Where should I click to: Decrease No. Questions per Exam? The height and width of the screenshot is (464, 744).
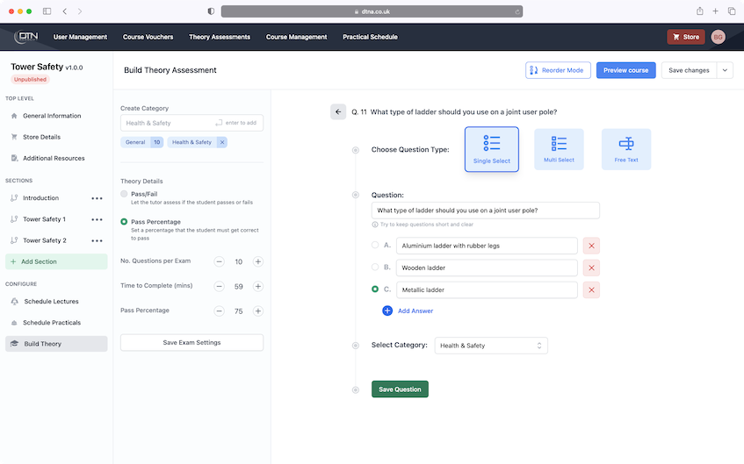click(x=219, y=261)
